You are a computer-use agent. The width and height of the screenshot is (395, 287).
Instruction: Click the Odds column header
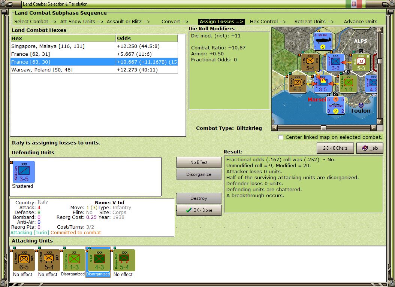[147, 39]
